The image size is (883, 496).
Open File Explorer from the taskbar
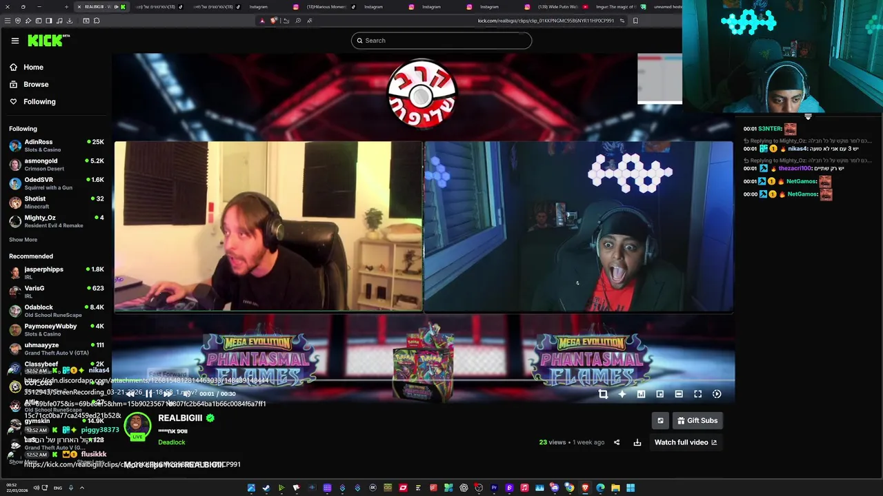pyautogui.click(x=615, y=488)
